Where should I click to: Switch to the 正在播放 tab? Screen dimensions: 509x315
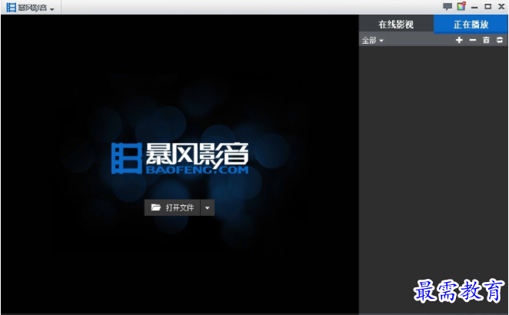(471, 25)
